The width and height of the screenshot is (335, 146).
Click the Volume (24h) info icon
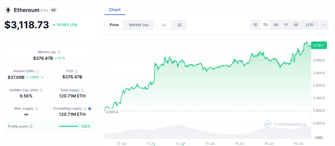tap(38, 71)
